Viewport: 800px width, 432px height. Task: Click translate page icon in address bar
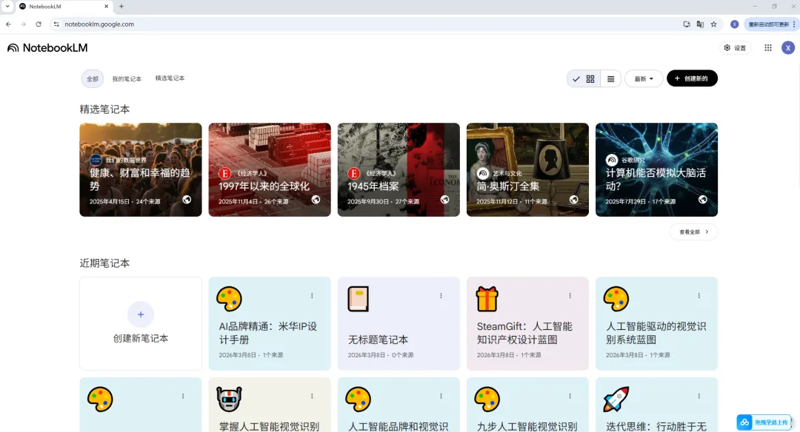tap(700, 24)
